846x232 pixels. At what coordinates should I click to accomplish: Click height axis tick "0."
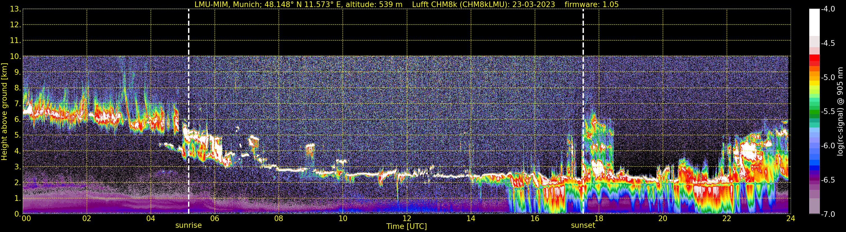[17, 213]
